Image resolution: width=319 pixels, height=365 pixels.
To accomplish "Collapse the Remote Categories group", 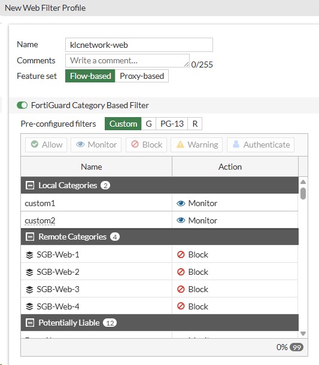I will tap(30, 237).
